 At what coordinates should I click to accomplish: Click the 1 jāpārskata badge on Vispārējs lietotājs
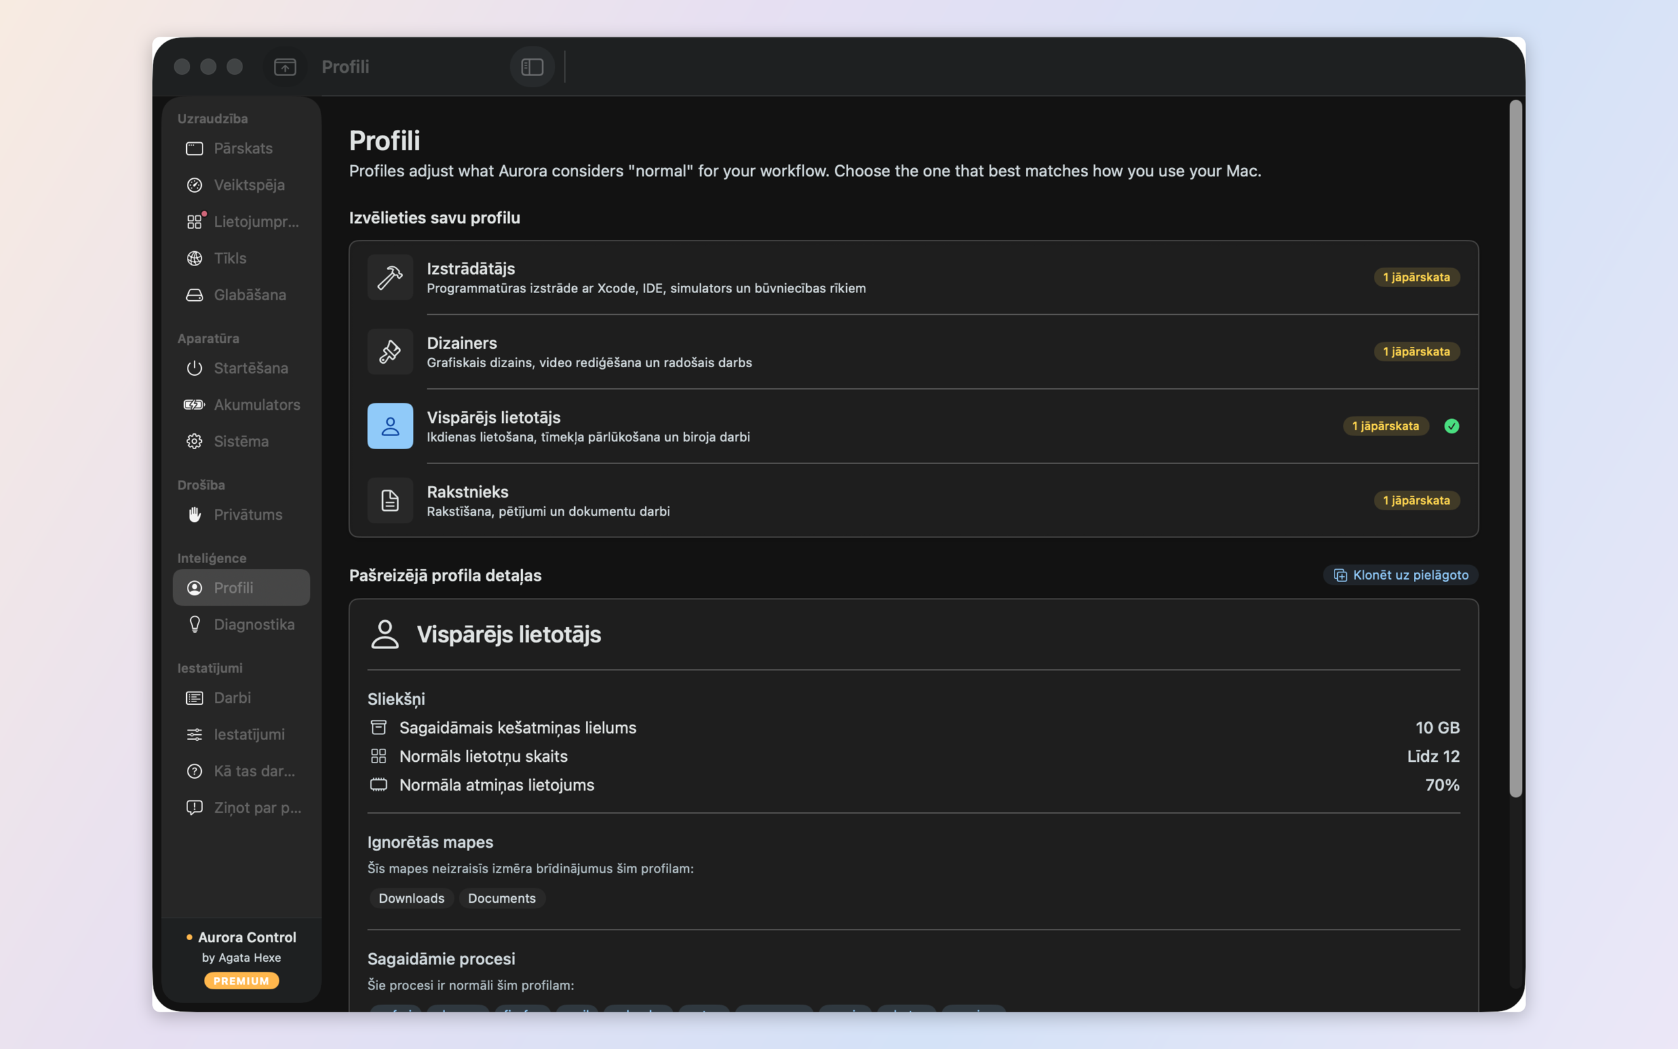[1386, 426]
